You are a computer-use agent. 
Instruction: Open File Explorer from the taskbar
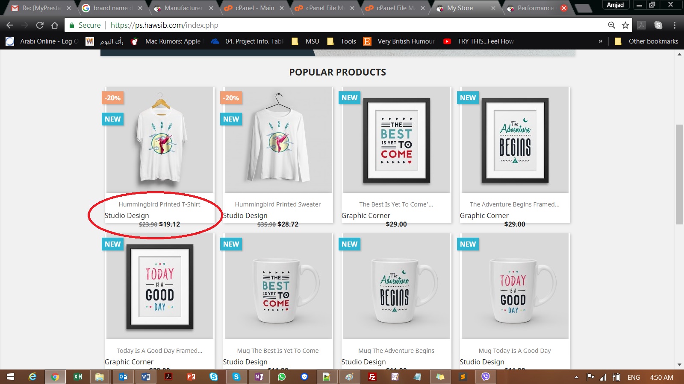pyautogui.click(x=100, y=377)
